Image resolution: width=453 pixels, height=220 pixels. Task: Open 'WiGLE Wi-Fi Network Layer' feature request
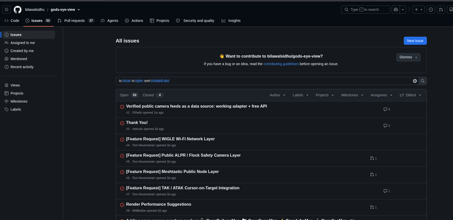[171, 139]
